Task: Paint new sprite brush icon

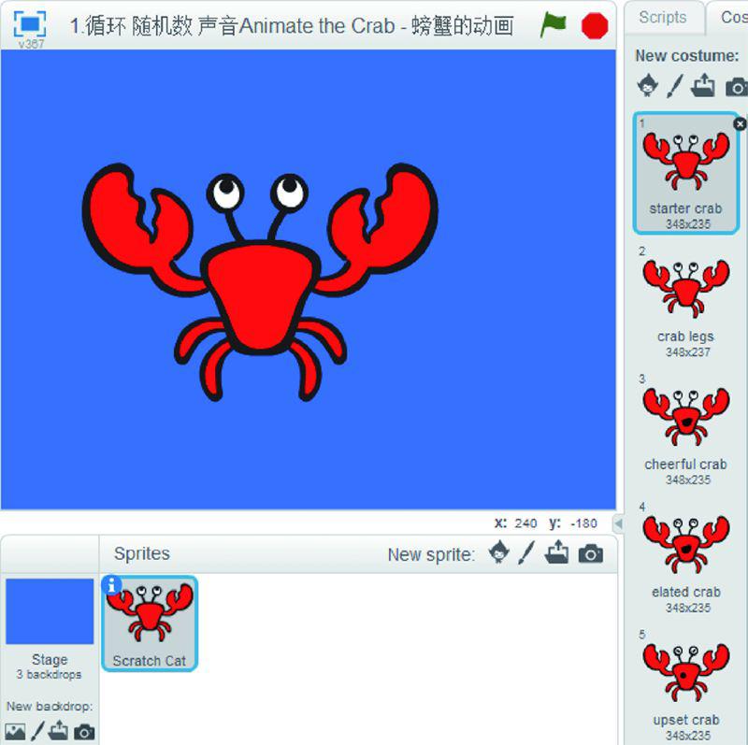Action: (x=526, y=552)
